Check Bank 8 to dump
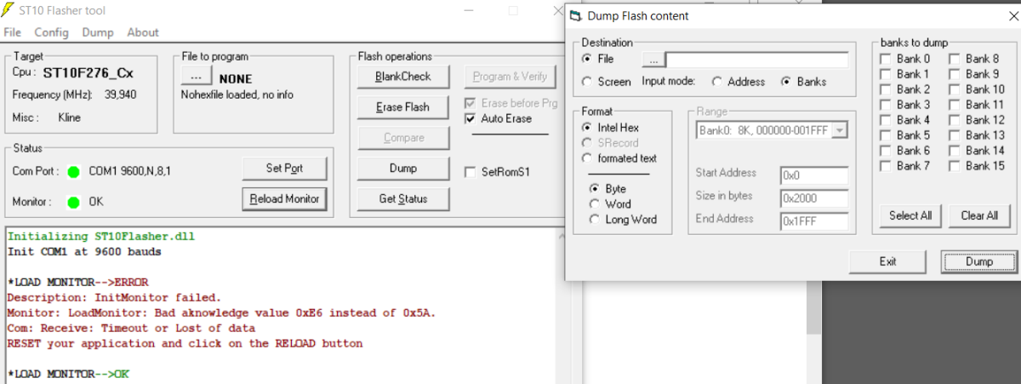 pos(955,59)
